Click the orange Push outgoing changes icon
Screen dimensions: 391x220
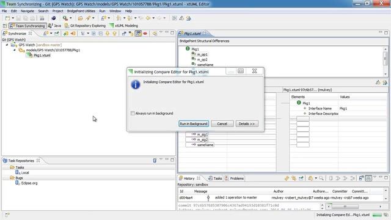[73, 34]
